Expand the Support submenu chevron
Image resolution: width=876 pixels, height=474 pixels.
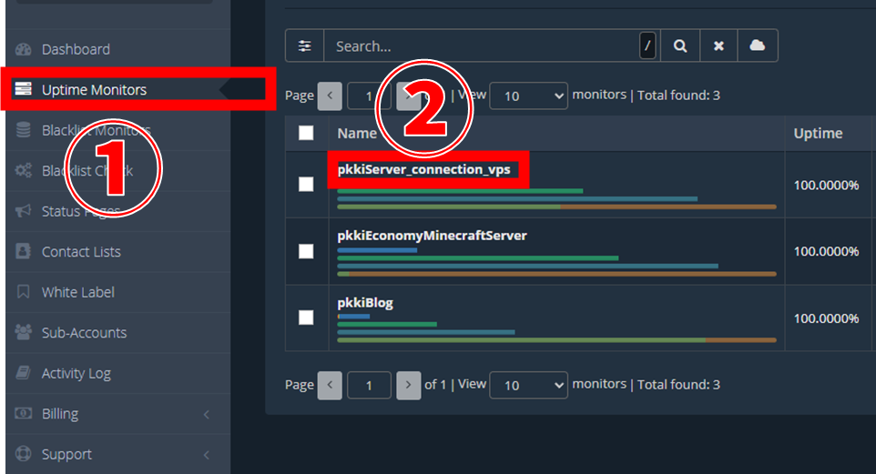pos(207,455)
